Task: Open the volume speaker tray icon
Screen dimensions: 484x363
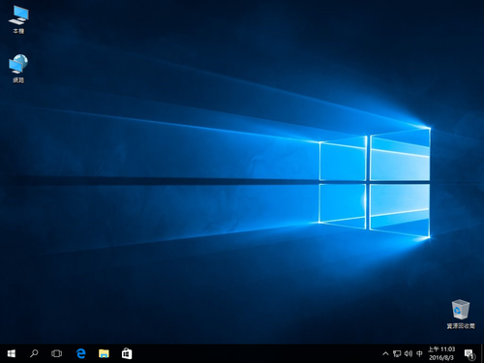Action: 408,353
